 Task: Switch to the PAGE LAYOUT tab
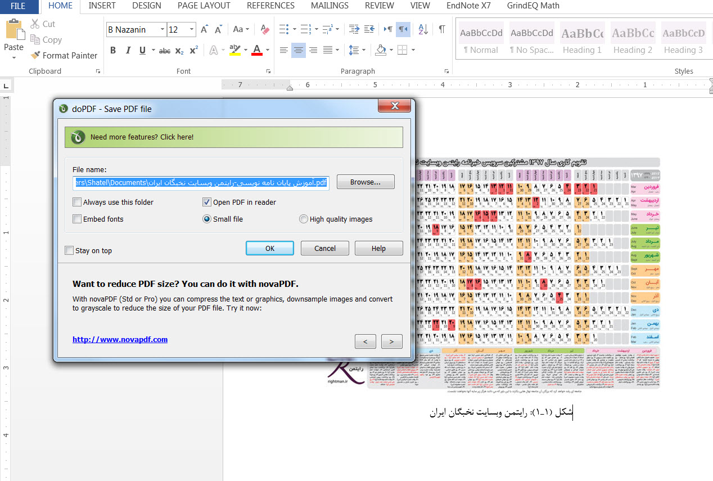204,6
